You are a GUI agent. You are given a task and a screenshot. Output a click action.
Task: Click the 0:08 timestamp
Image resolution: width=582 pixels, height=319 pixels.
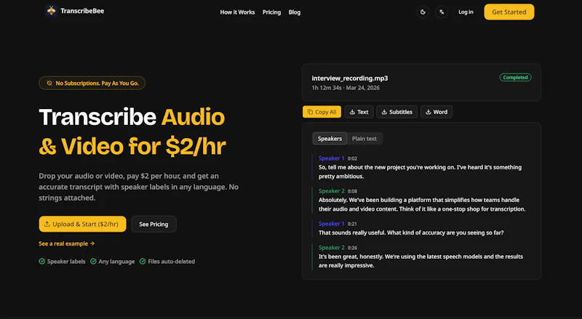352,191
